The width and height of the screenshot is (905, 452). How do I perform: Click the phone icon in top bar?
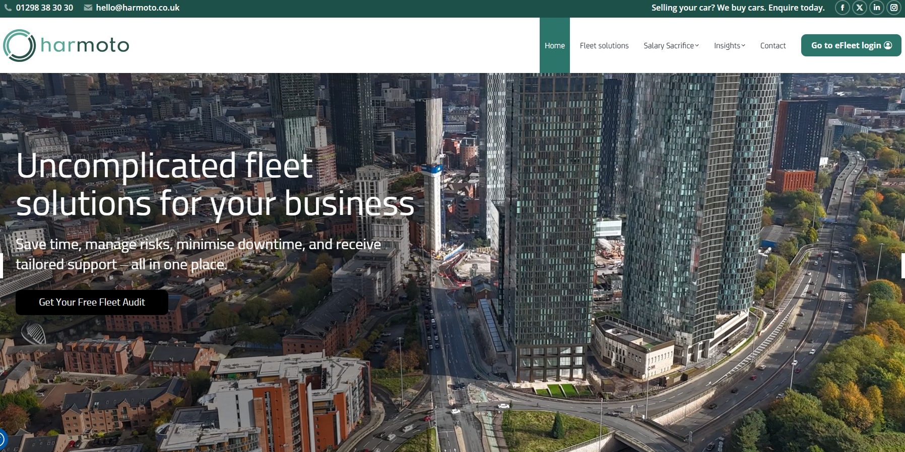[x=8, y=8]
